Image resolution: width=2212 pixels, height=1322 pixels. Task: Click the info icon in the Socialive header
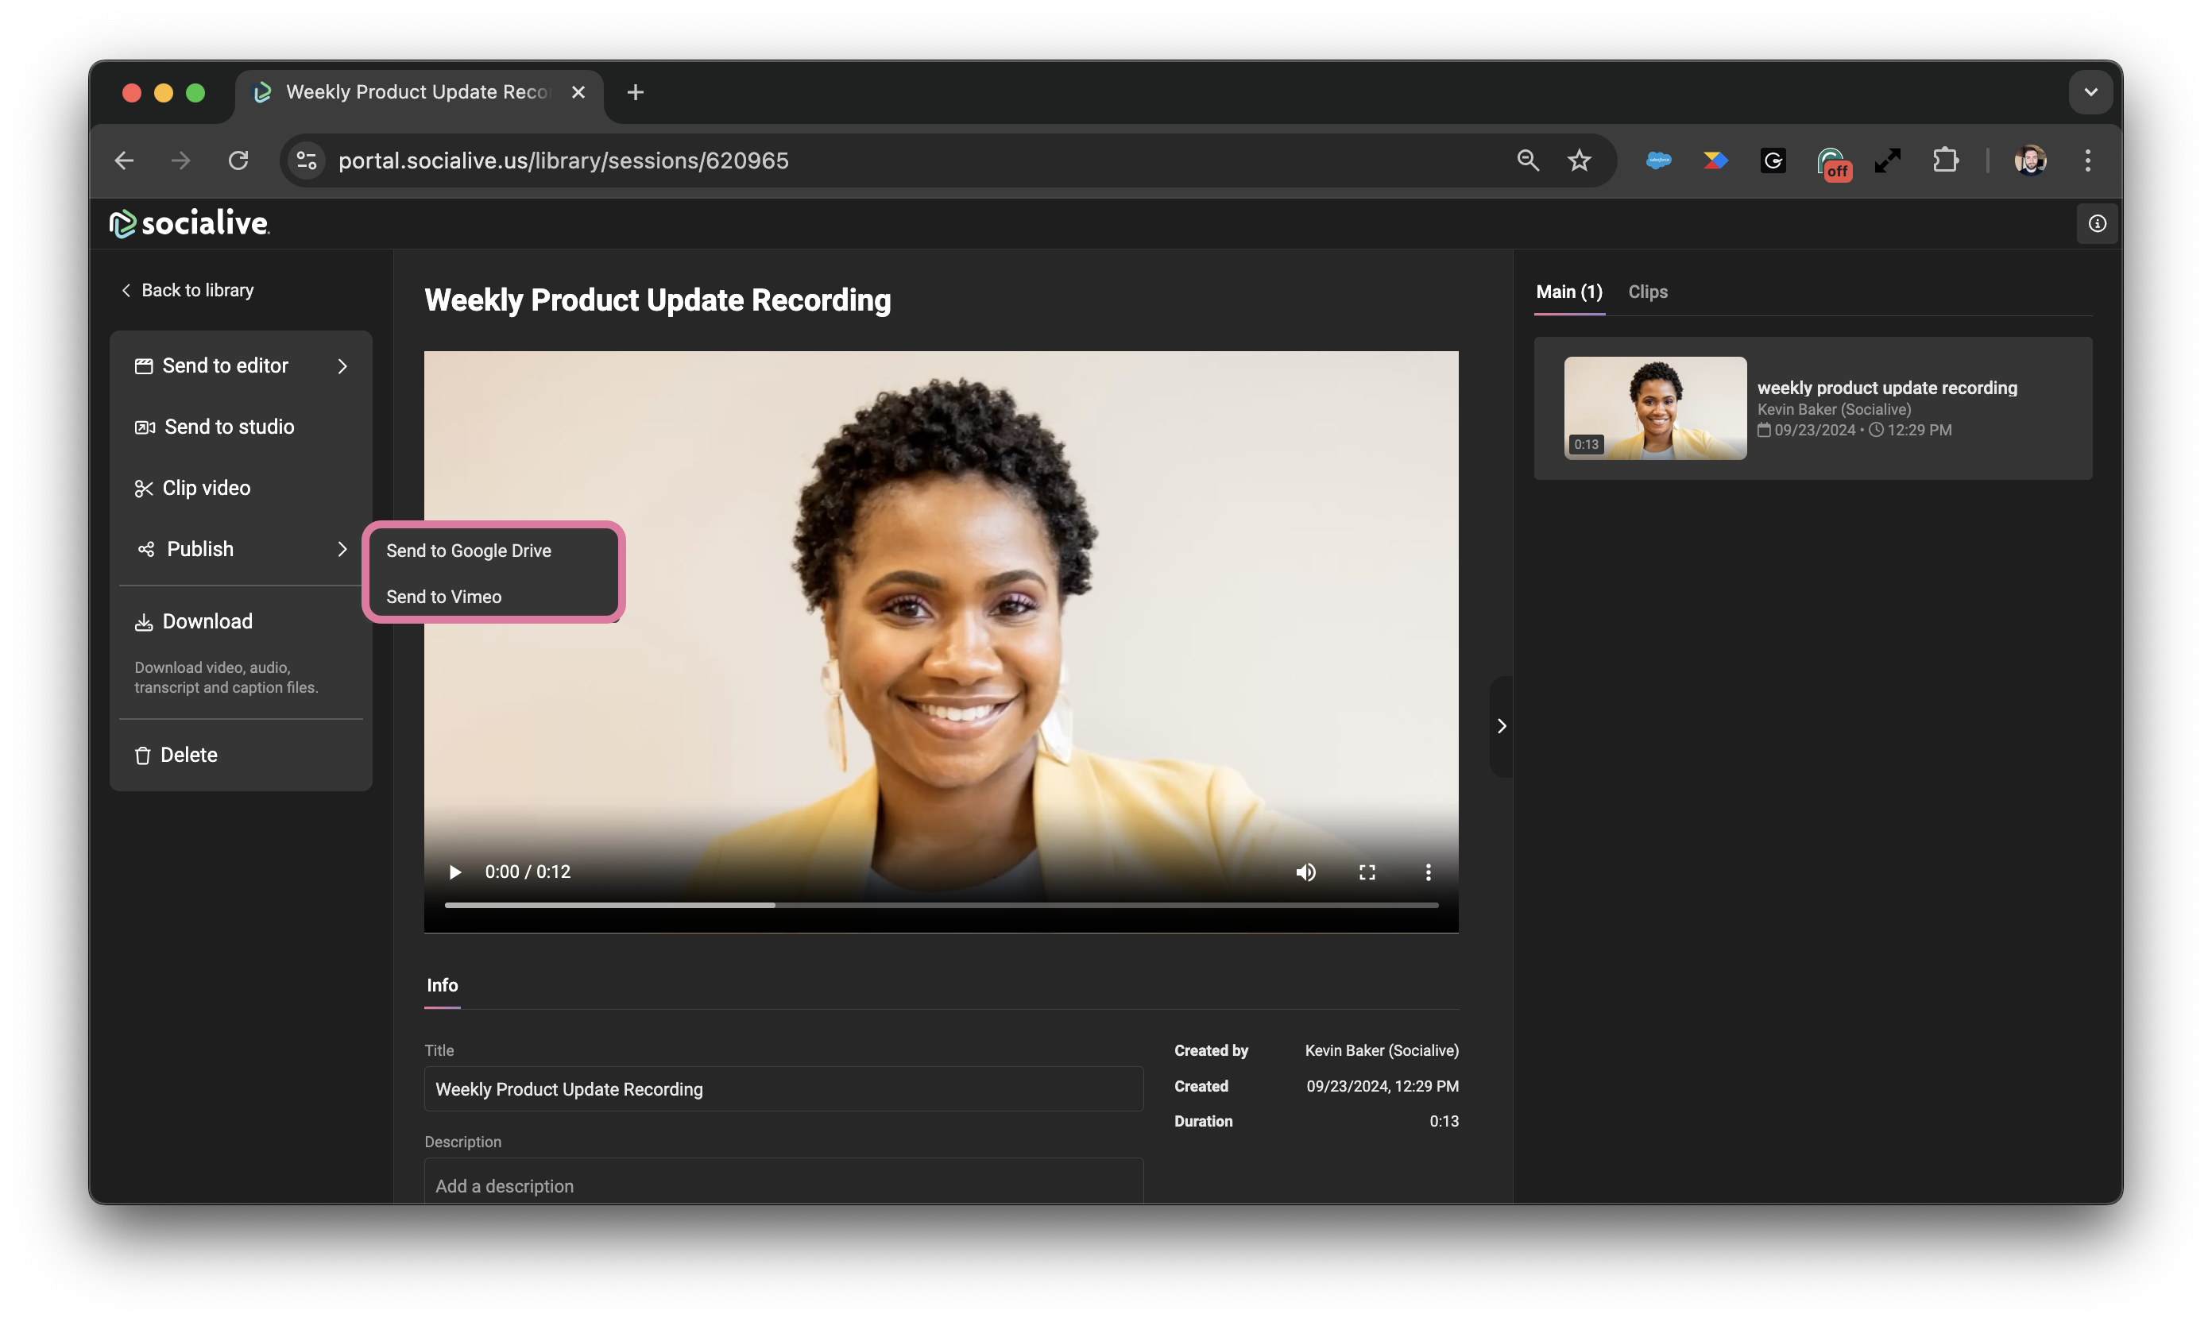(2096, 223)
